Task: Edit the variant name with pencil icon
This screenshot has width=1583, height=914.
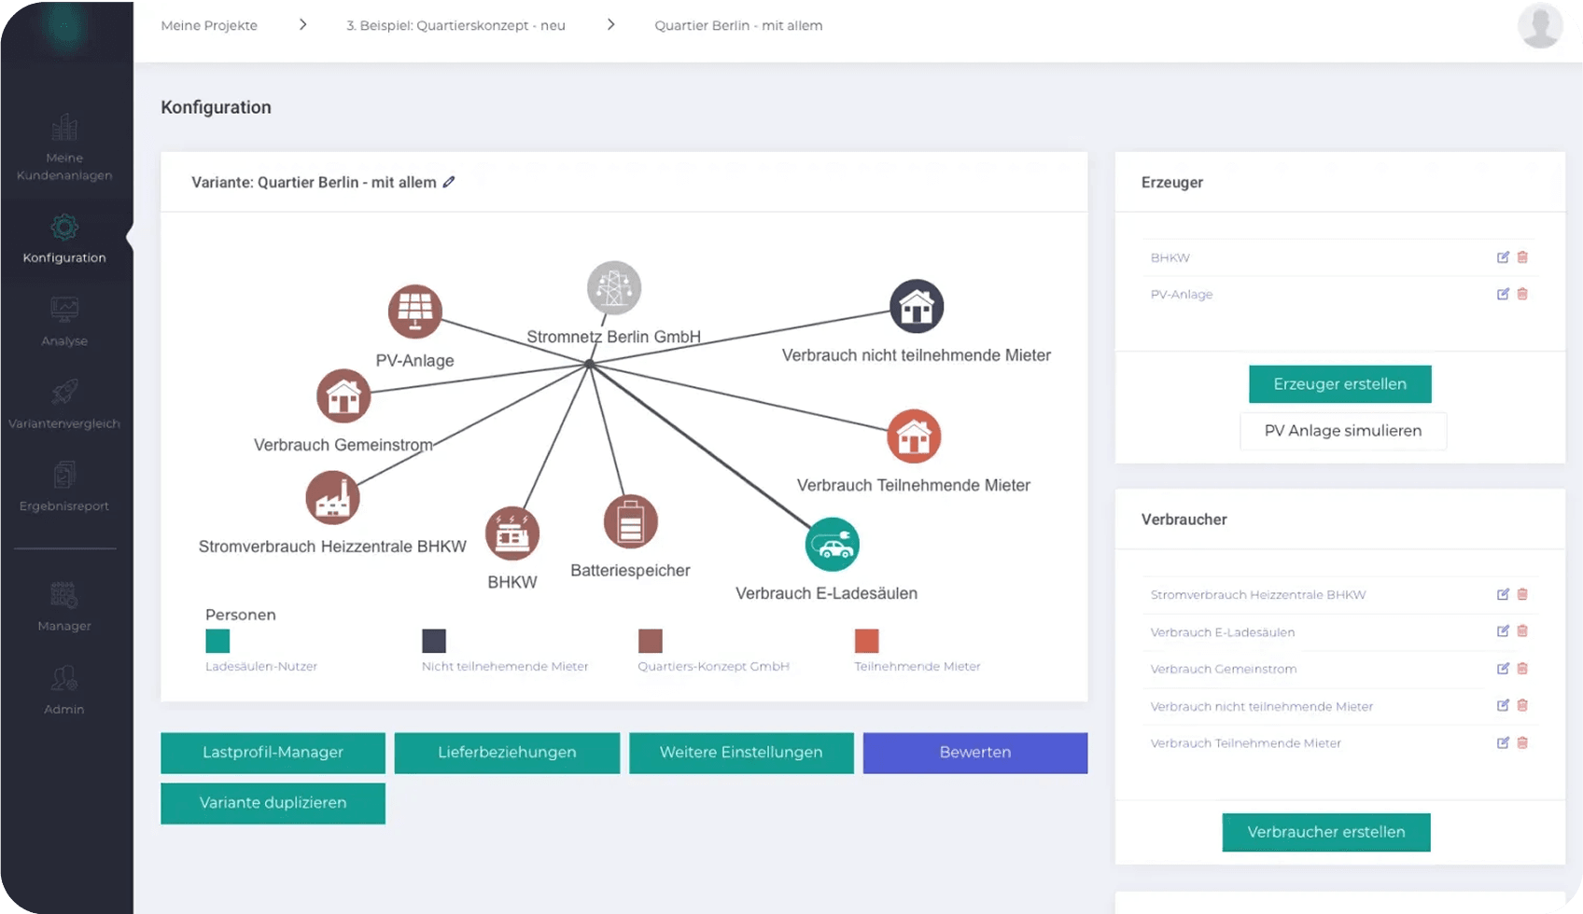Action: 449,182
